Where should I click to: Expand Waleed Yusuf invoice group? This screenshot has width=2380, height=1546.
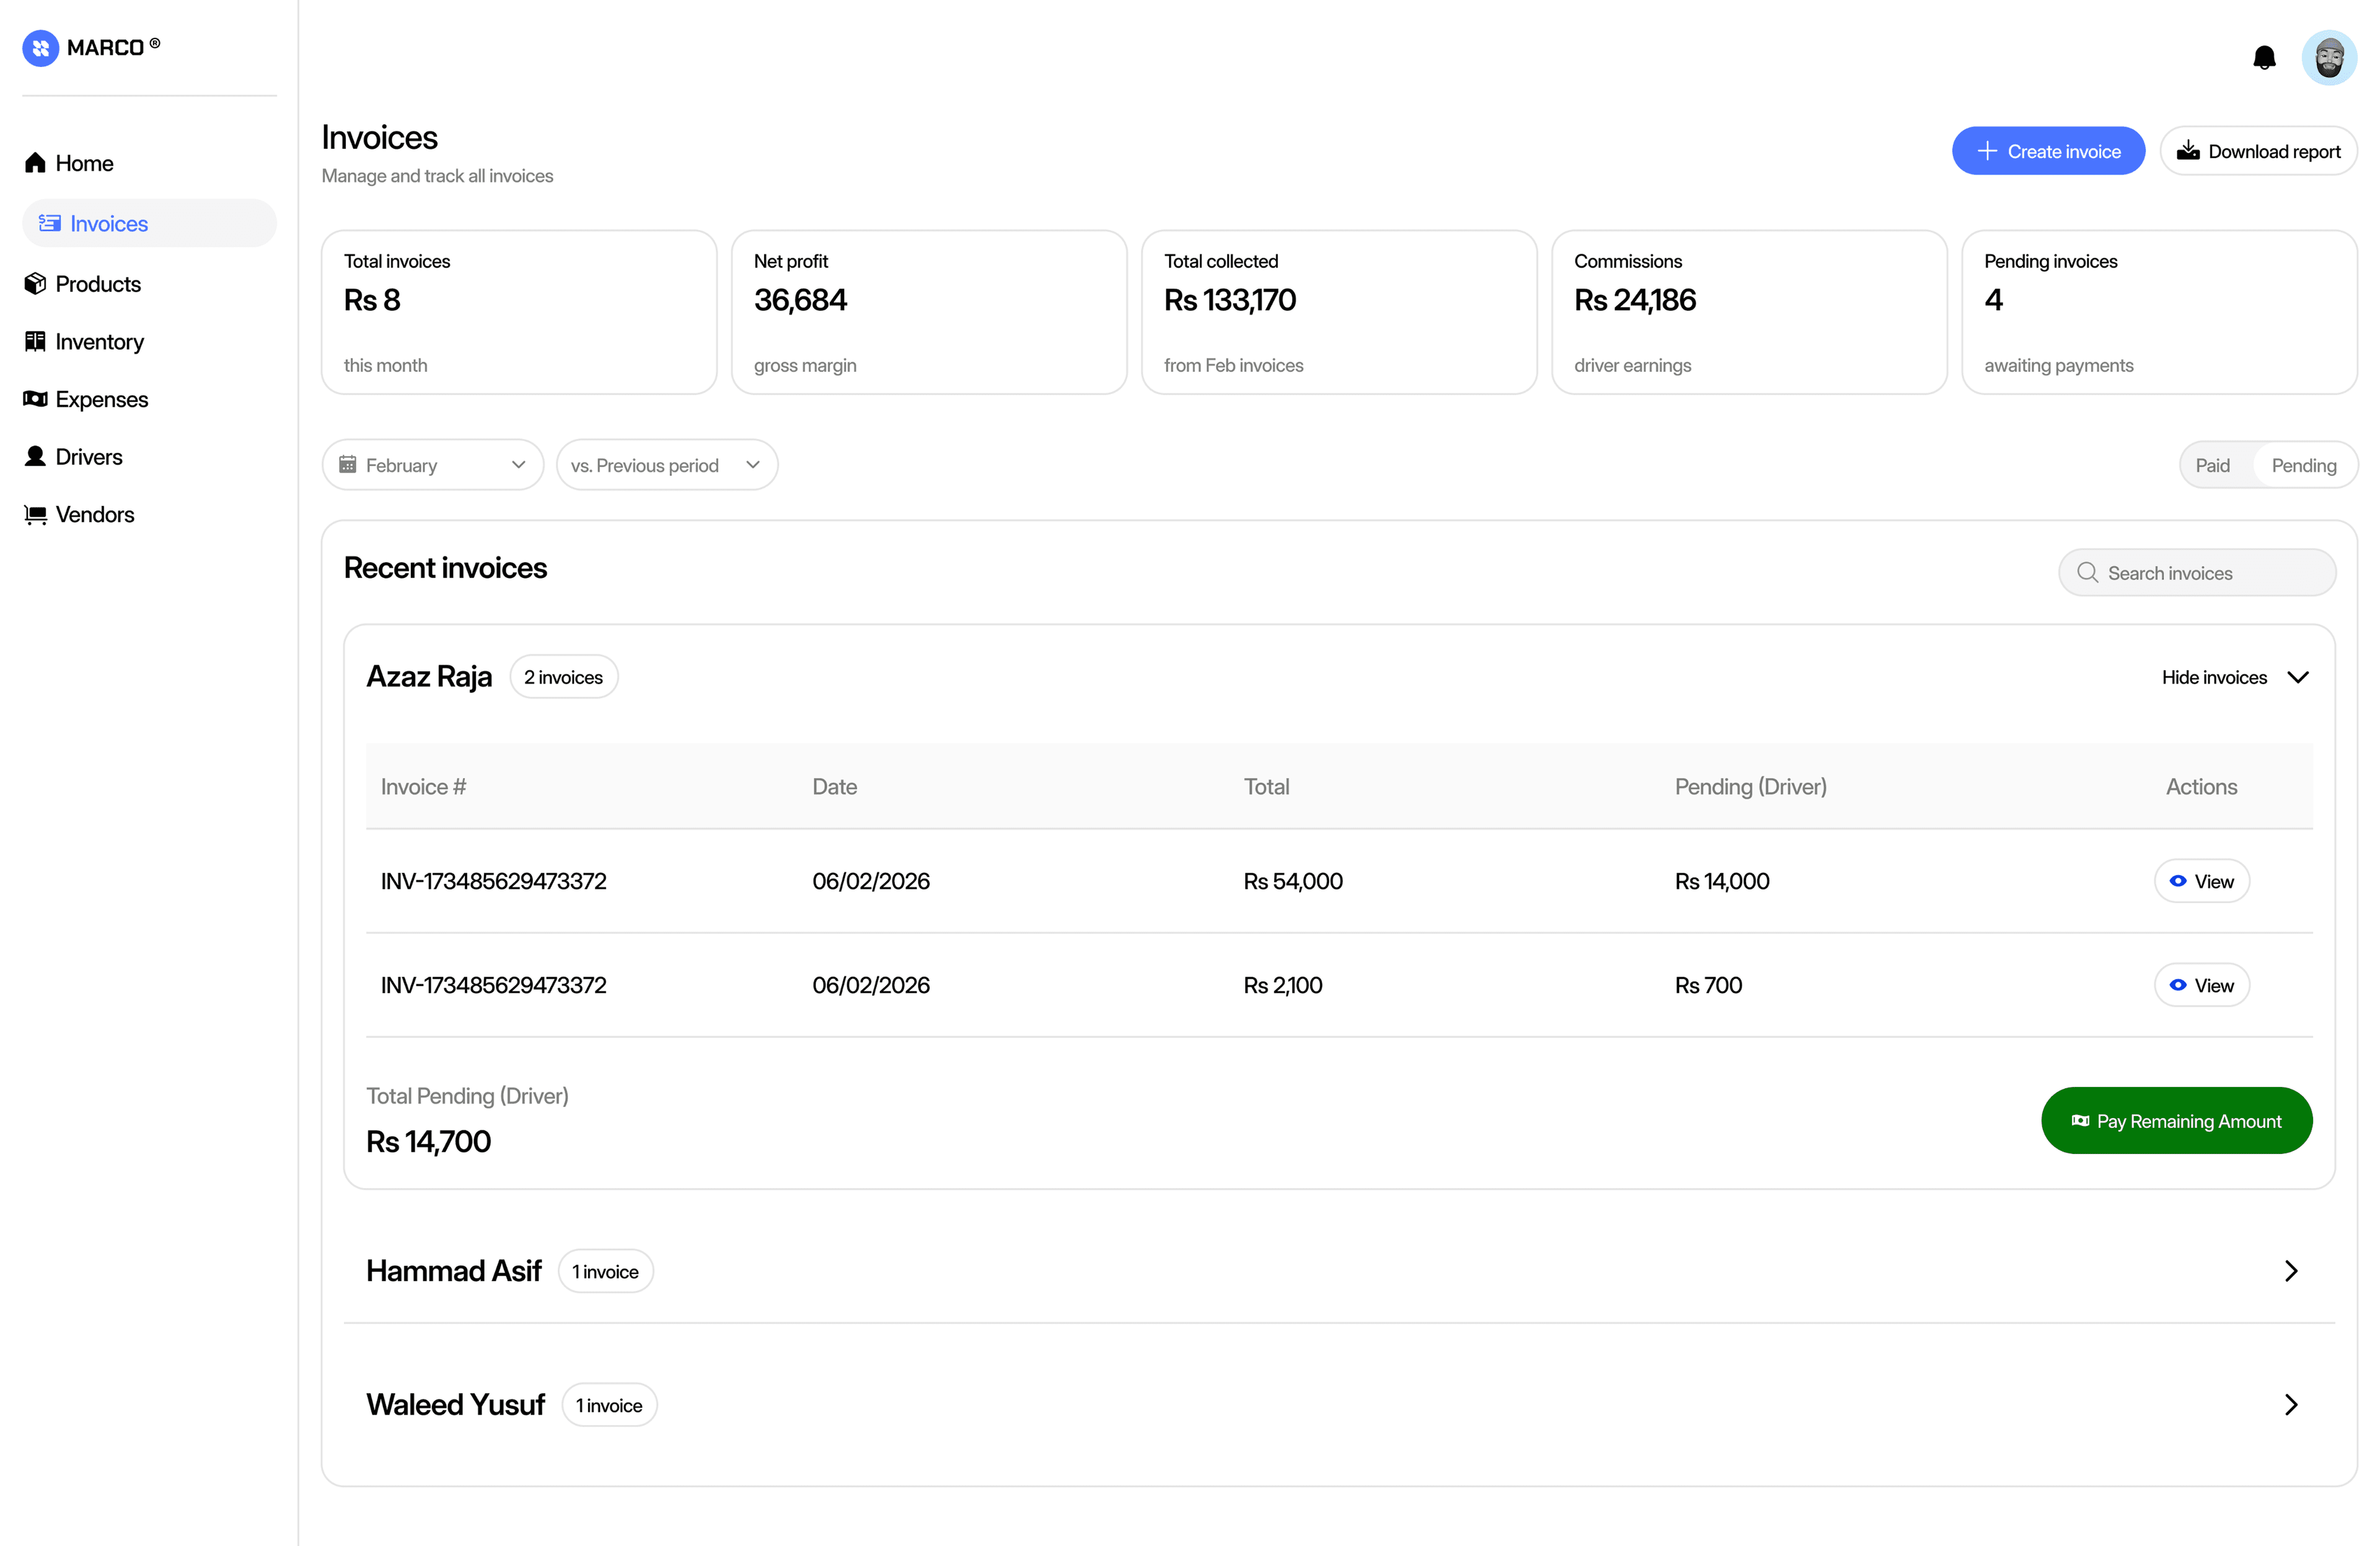[2291, 1405]
